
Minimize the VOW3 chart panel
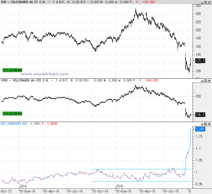[x=202, y=81]
